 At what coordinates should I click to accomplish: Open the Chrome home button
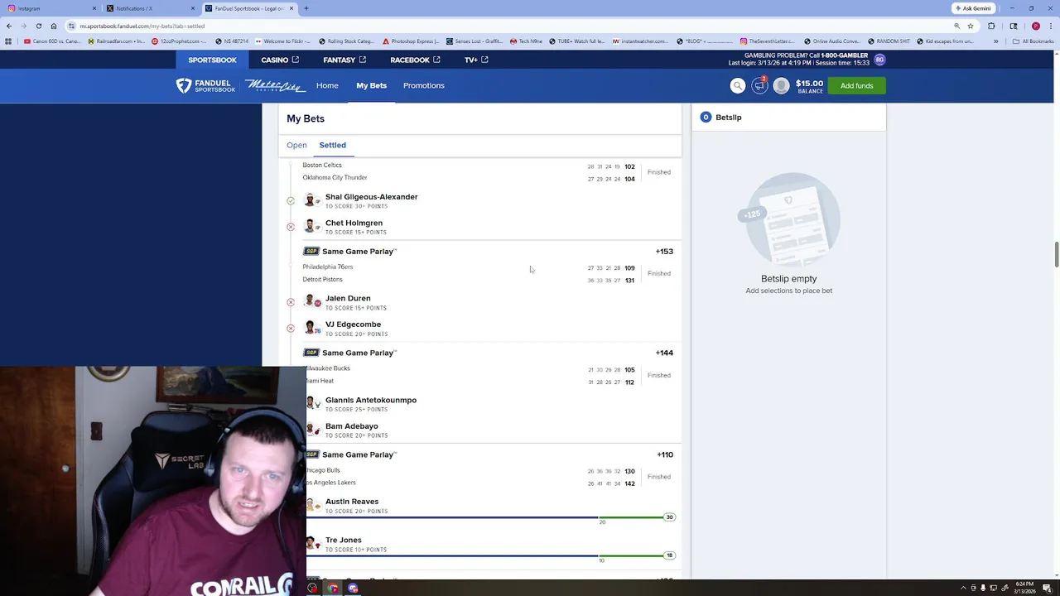pyautogui.click(x=54, y=26)
